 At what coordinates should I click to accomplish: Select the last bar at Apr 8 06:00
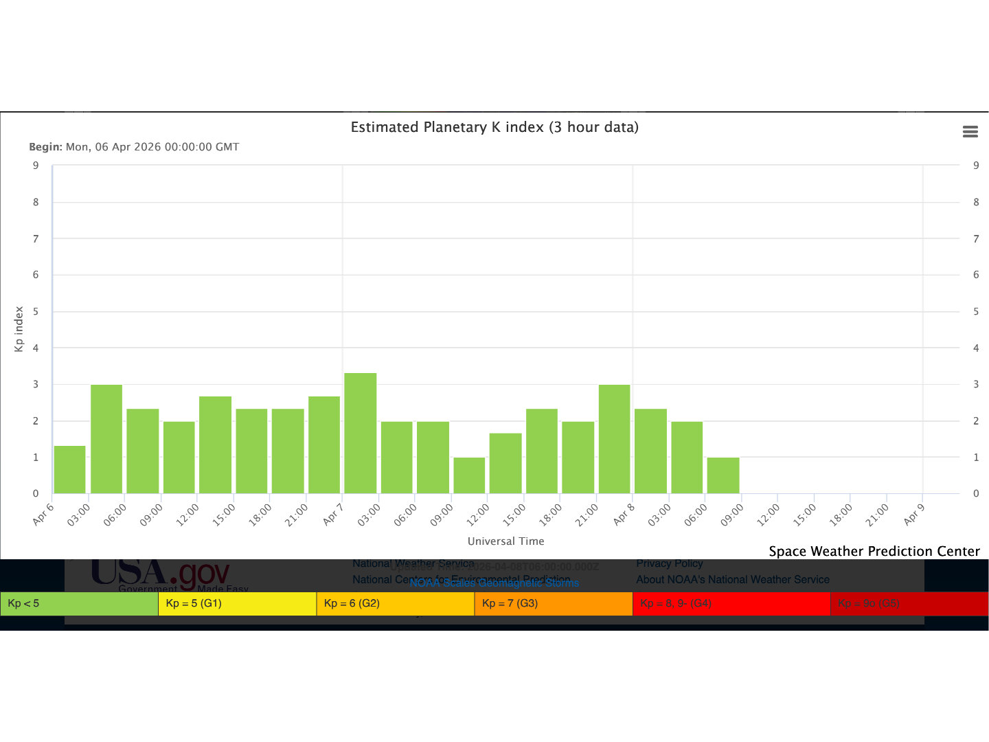coord(723,475)
